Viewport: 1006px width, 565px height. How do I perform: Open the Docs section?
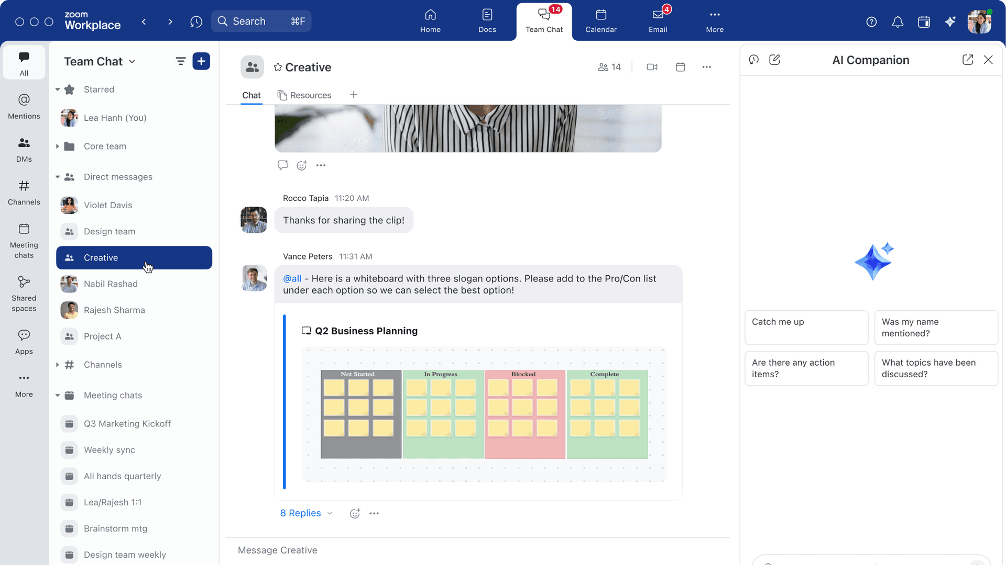pyautogui.click(x=487, y=21)
